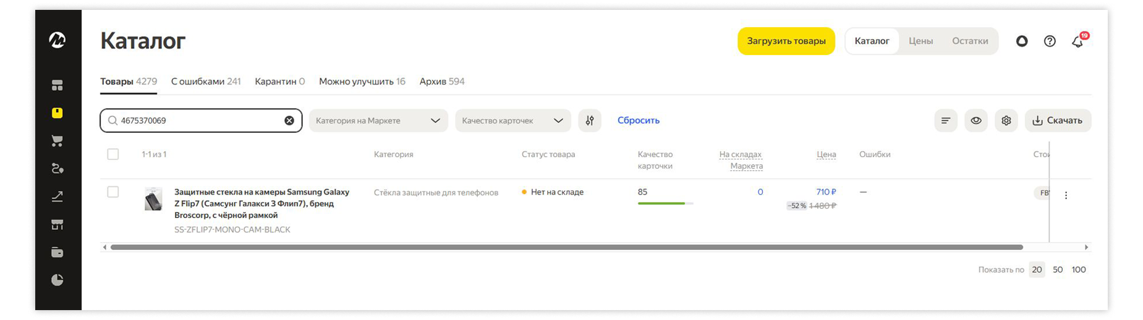Open the product title 'Защитные стекла на камеры' link
The height and width of the screenshot is (320, 1143).
click(261, 204)
